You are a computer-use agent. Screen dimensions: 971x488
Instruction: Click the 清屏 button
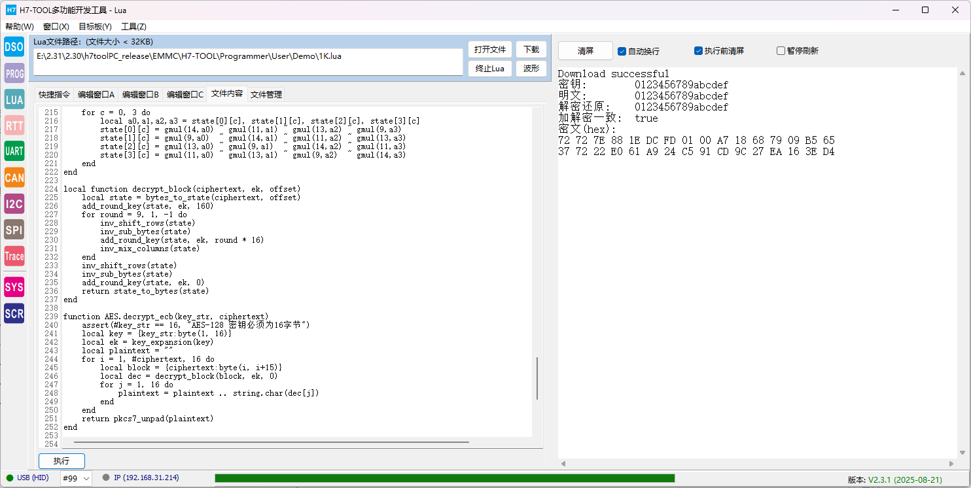point(586,51)
